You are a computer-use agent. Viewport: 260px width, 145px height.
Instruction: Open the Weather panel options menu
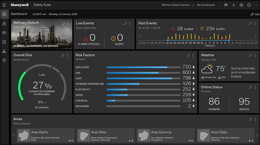[x=255, y=55]
